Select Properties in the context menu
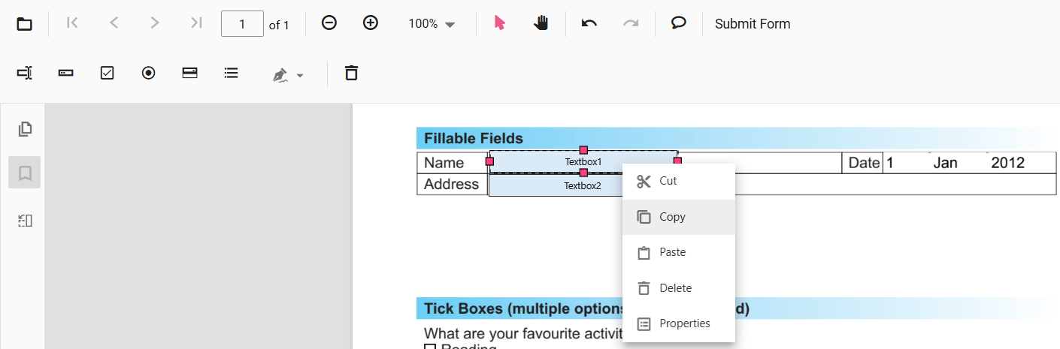This screenshot has height=349, width=1060. (684, 323)
